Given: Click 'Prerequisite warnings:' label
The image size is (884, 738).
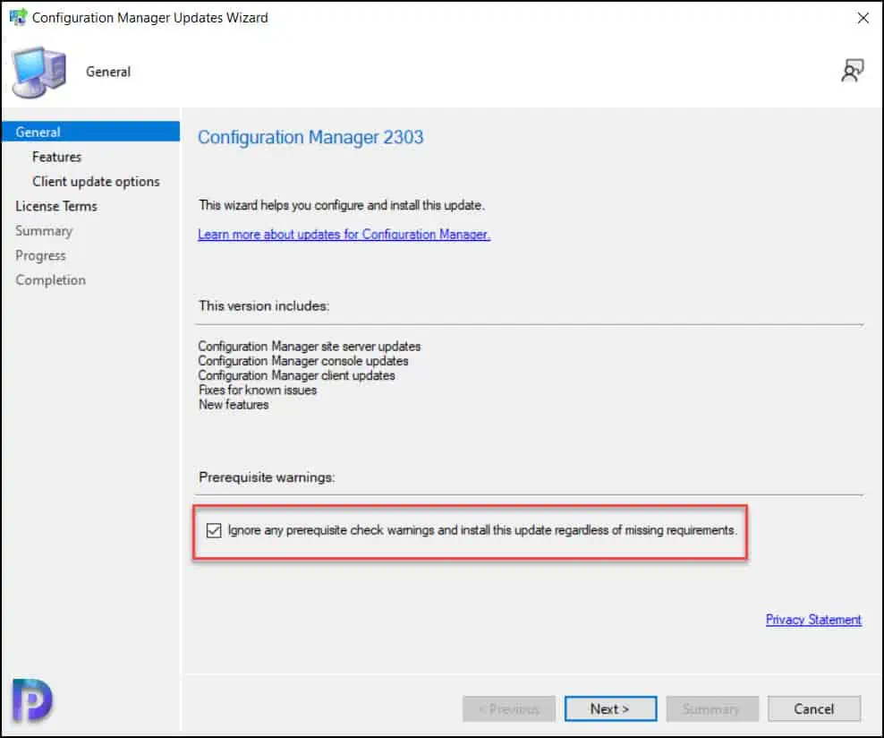Looking at the screenshot, I should click(x=267, y=477).
